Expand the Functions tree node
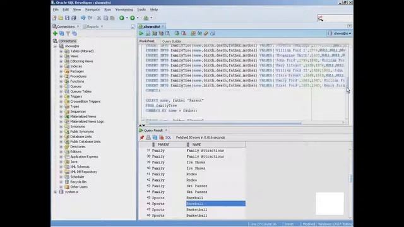Viewport: 404px width, 227px height. 61,81
